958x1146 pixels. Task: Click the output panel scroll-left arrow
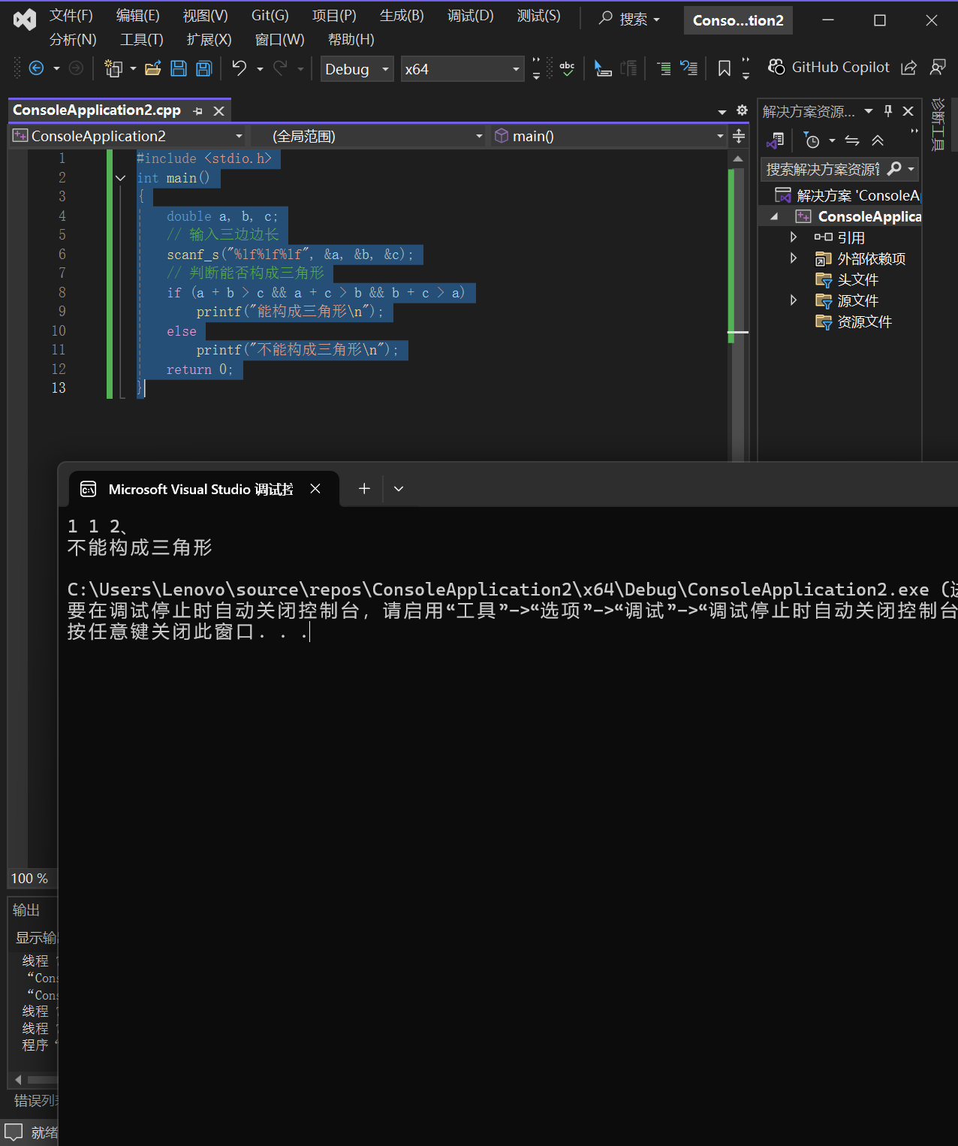click(18, 1080)
